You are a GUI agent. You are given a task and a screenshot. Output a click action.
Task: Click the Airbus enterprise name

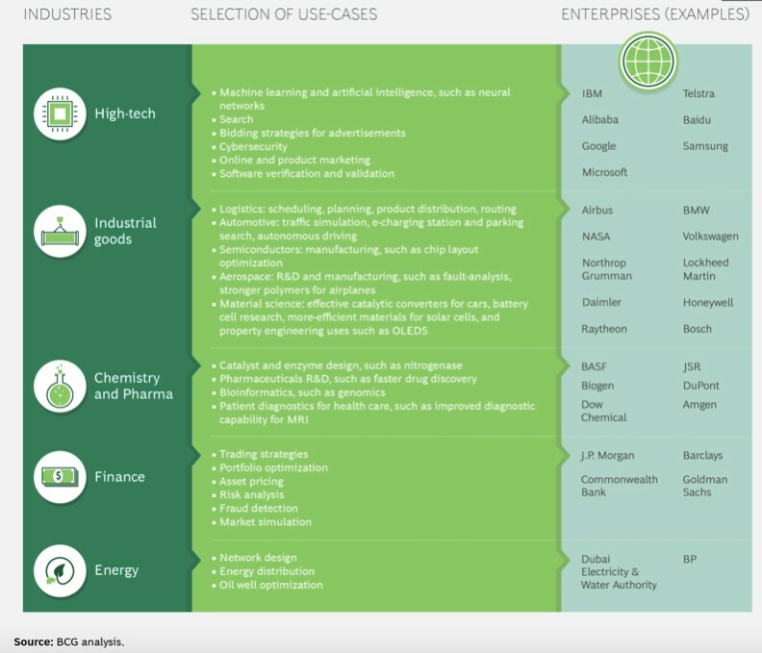point(597,211)
